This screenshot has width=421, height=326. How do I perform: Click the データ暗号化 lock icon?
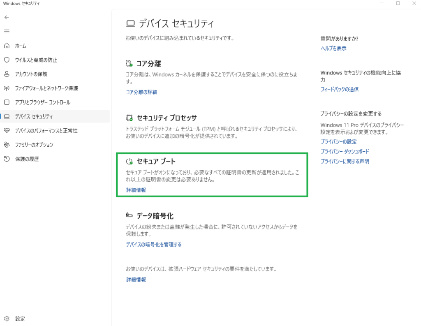128,215
